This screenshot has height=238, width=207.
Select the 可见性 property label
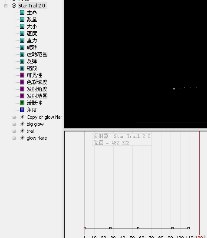tap(35, 75)
